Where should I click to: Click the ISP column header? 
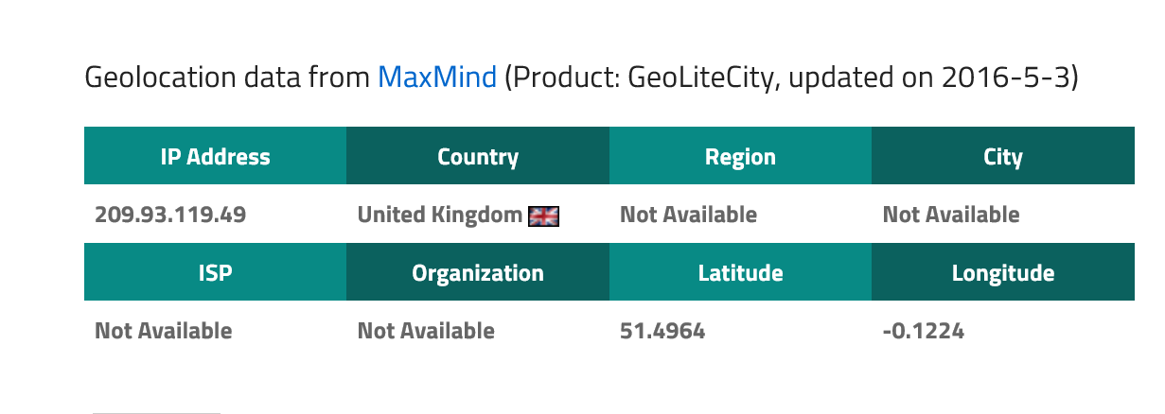click(x=215, y=274)
